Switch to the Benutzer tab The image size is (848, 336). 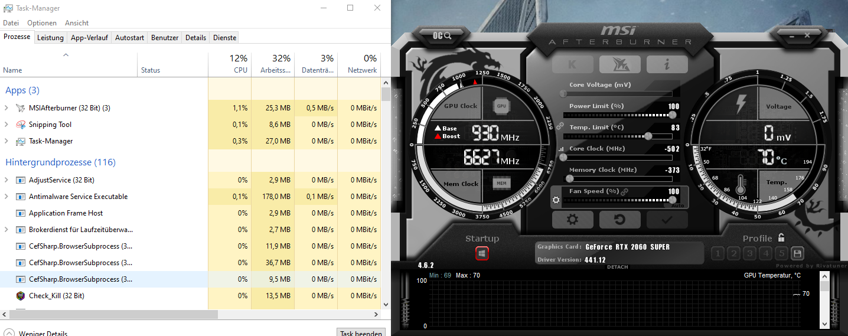click(x=165, y=37)
